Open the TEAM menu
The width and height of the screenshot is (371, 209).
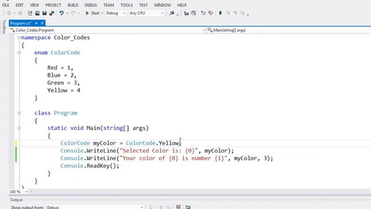point(108,5)
